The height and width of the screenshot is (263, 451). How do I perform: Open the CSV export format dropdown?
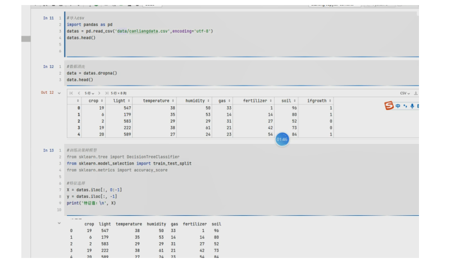[x=405, y=93]
